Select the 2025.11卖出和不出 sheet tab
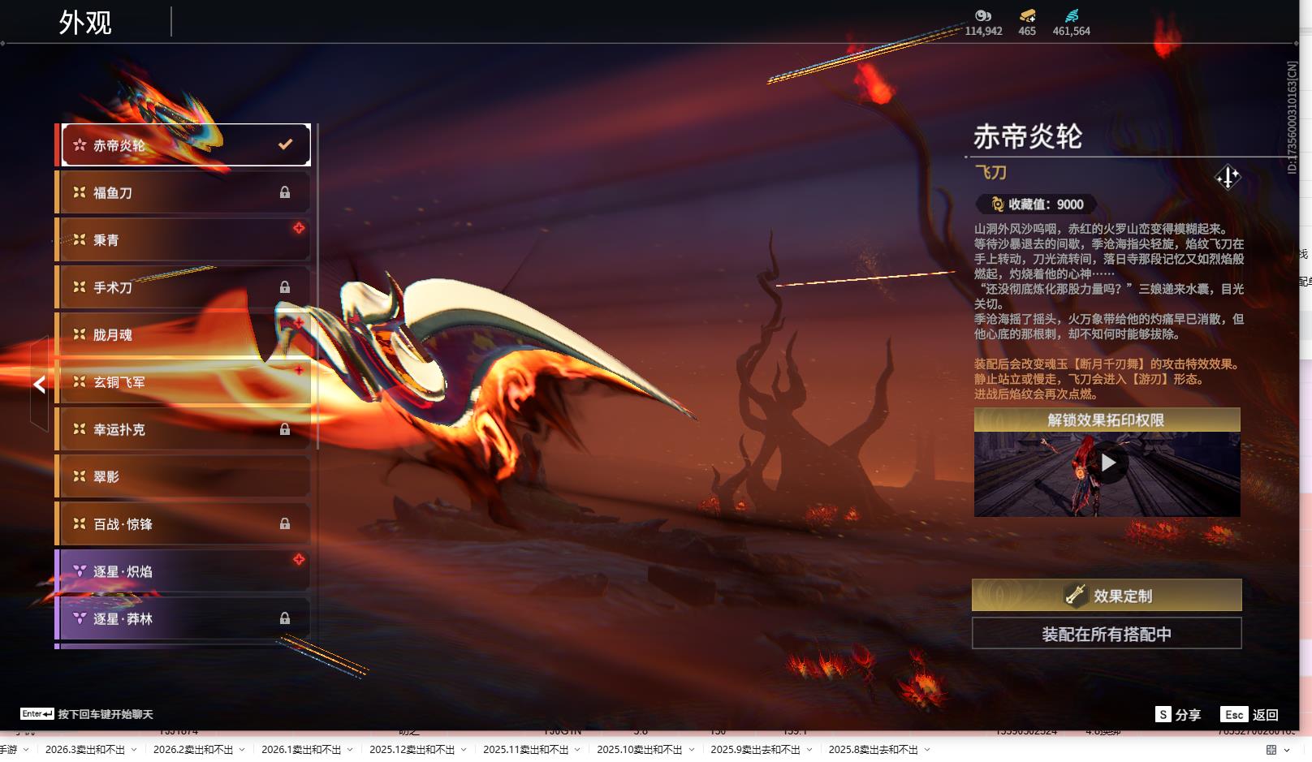1312x762 pixels. [x=526, y=750]
